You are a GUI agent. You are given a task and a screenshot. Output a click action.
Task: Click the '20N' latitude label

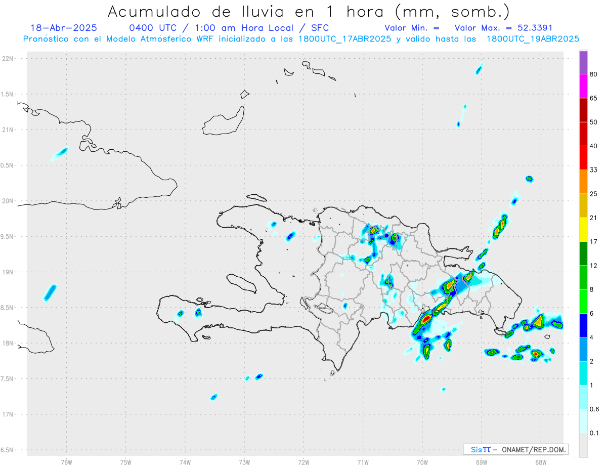pos(9,201)
